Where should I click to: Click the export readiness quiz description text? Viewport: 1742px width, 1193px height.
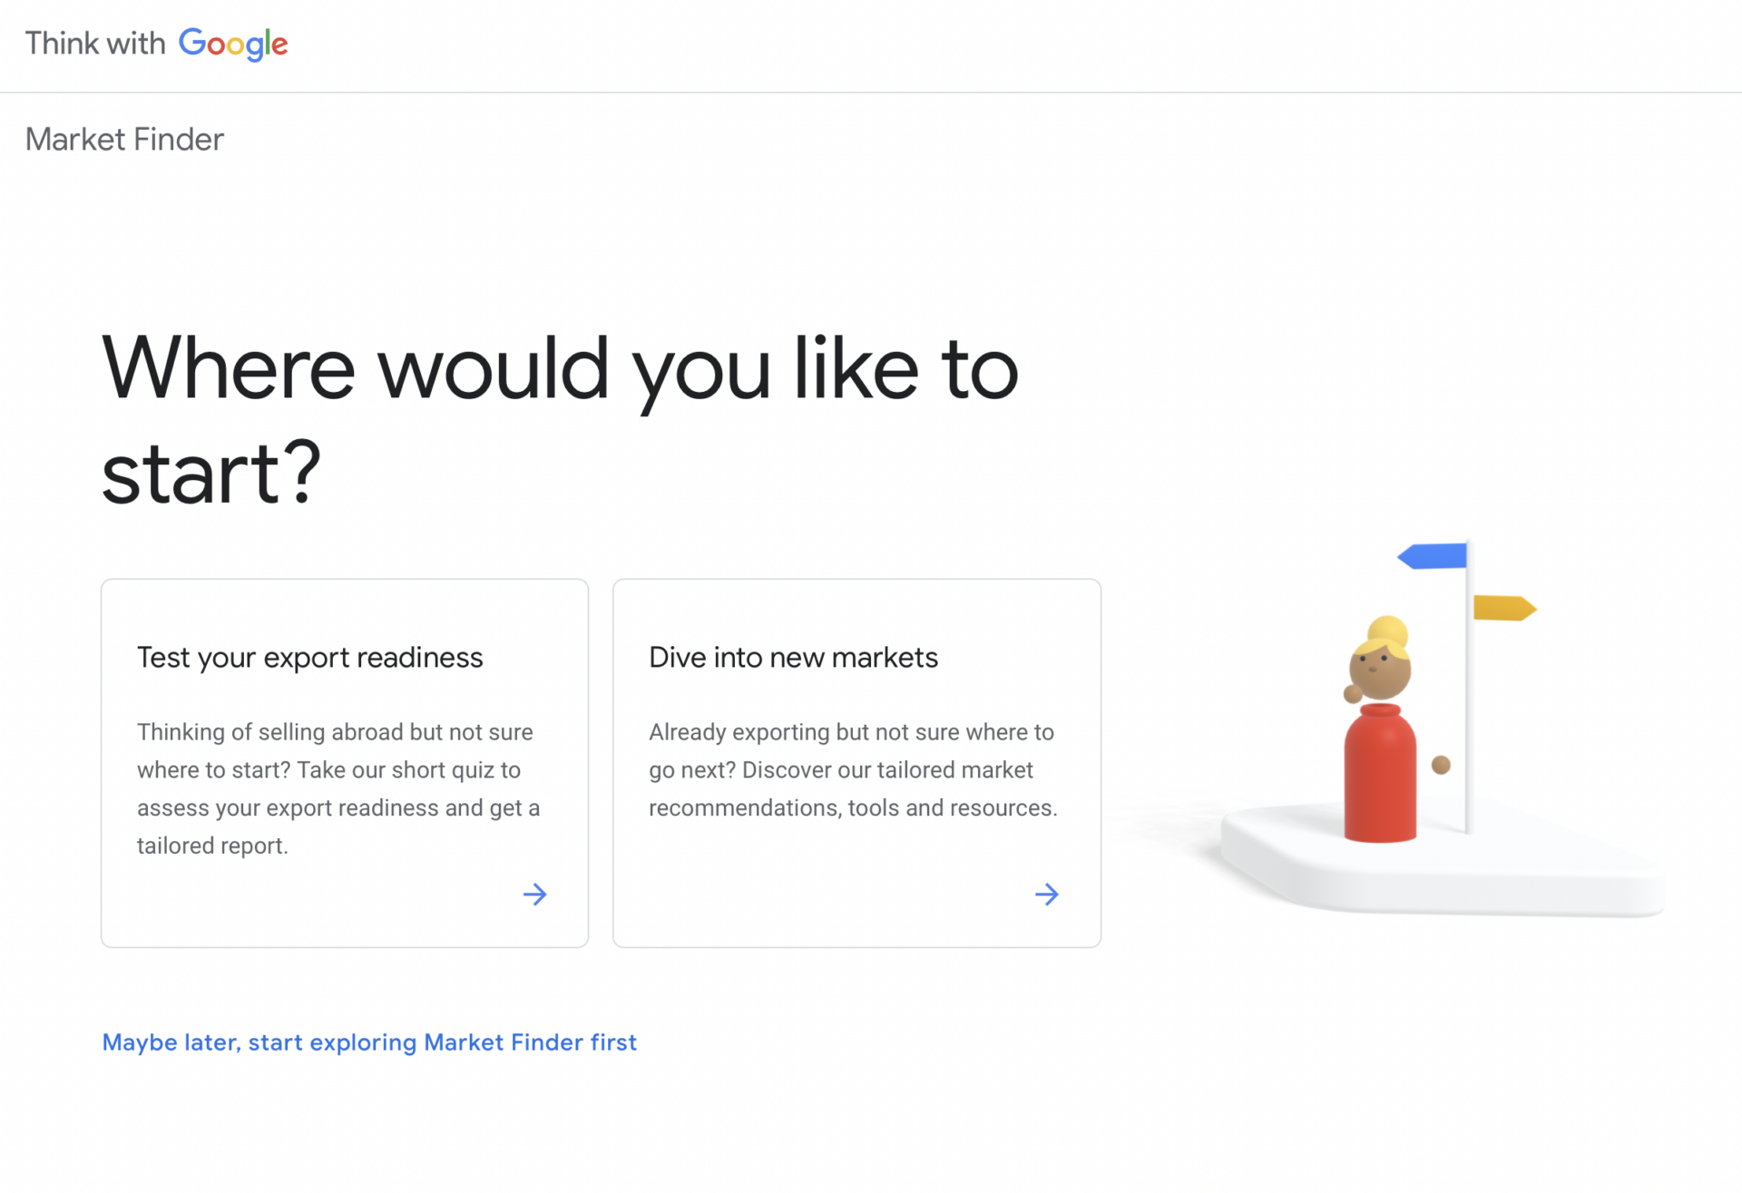pos(338,788)
